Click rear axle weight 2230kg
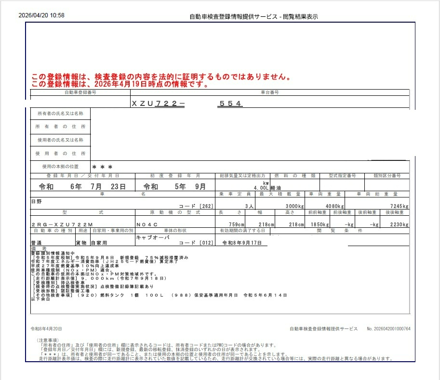The width and height of the screenshot is (440, 380). point(400,224)
